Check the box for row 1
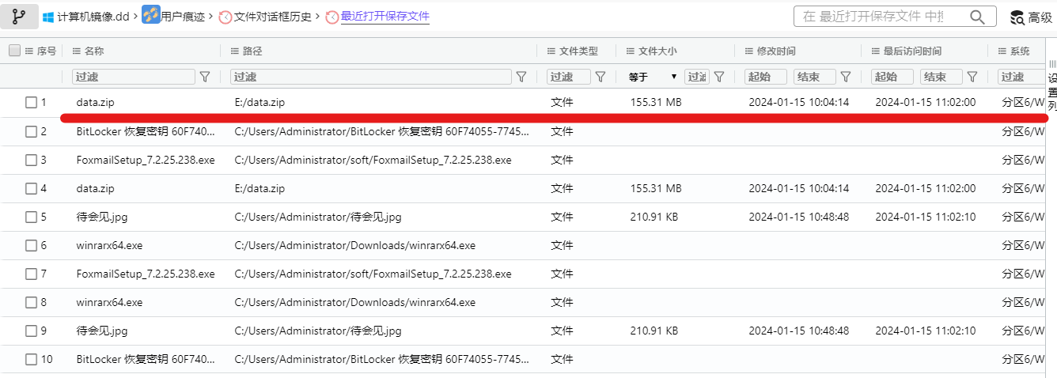This screenshot has width=1057, height=378. [x=31, y=102]
